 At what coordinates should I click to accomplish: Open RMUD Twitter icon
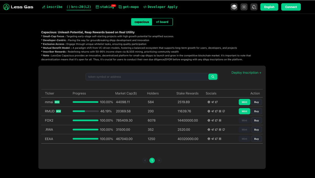click(216, 111)
